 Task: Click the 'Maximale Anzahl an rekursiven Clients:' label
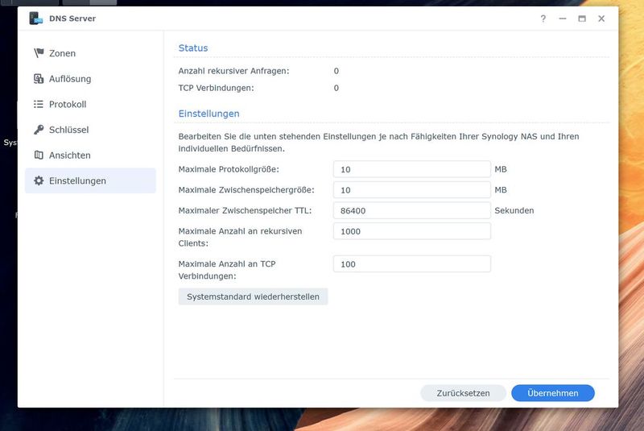pyautogui.click(x=240, y=237)
